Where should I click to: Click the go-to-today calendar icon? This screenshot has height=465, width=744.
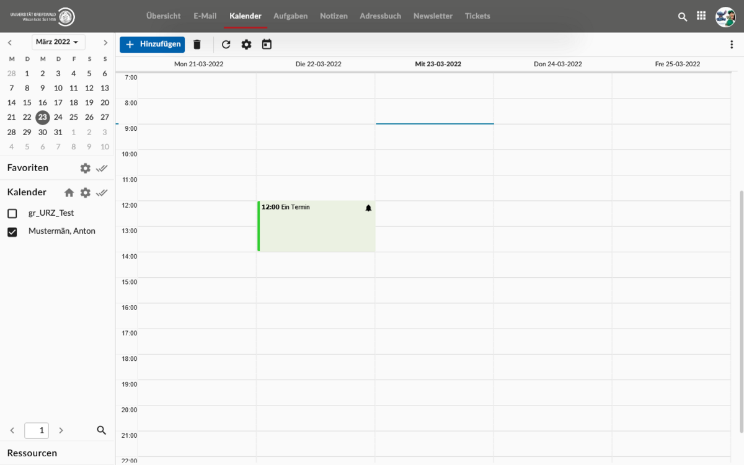coord(267,45)
